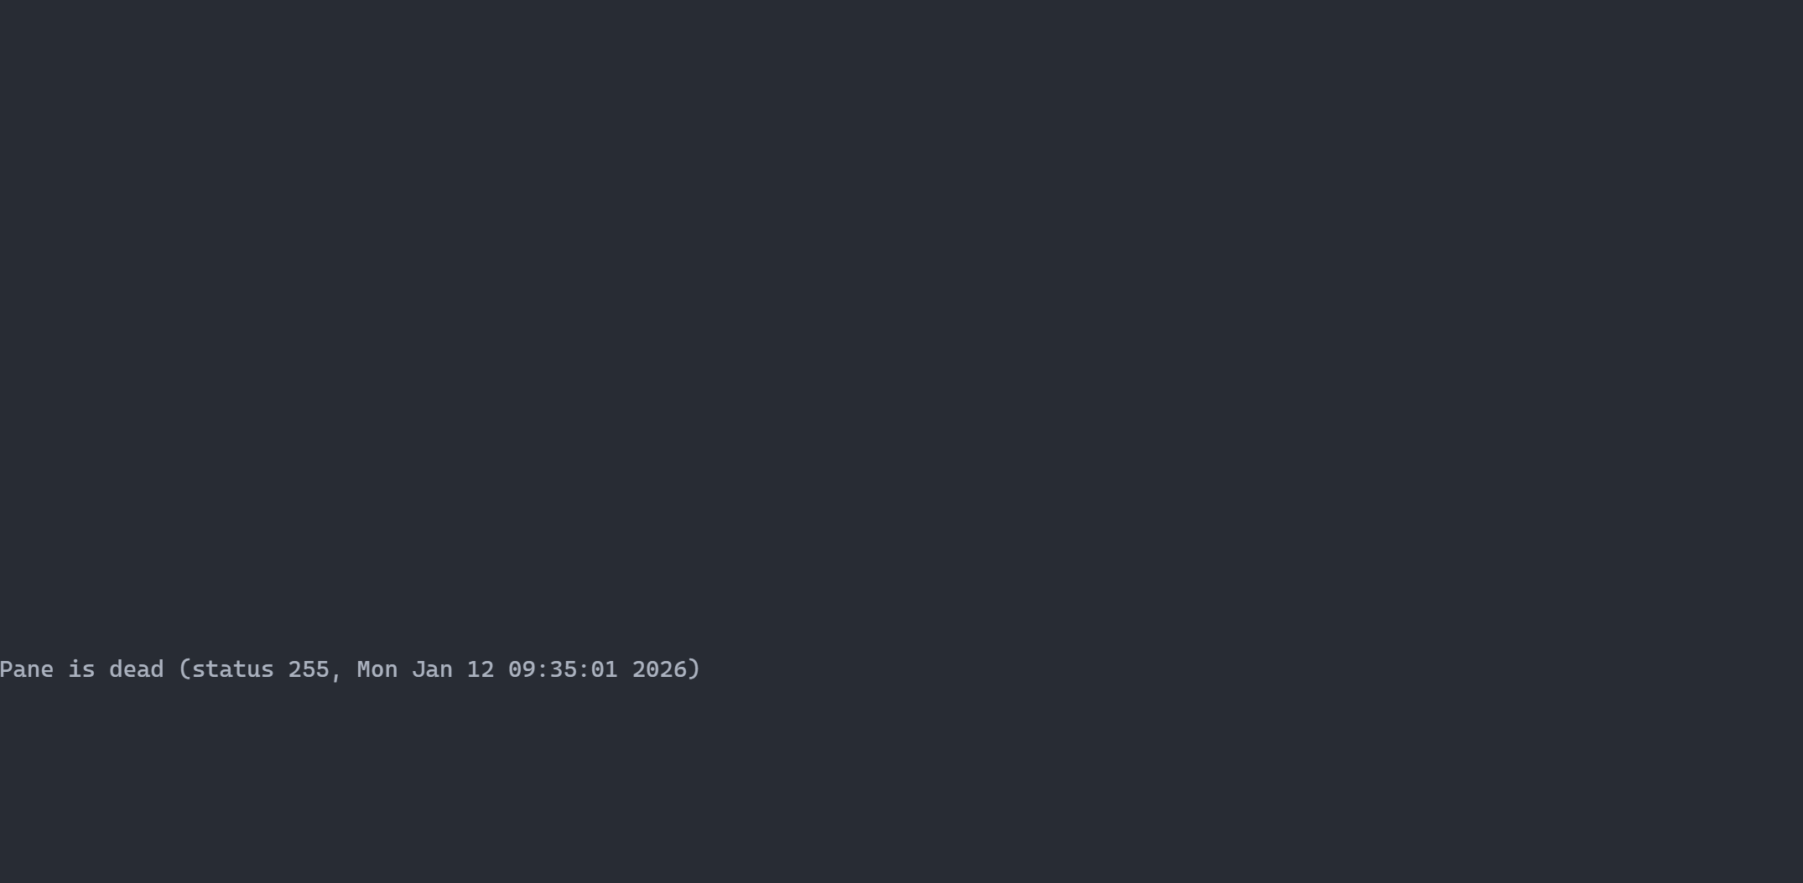Click the exit status number 255
The height and width of the screenshot is (883, 1803).
[x=309, y=669]
